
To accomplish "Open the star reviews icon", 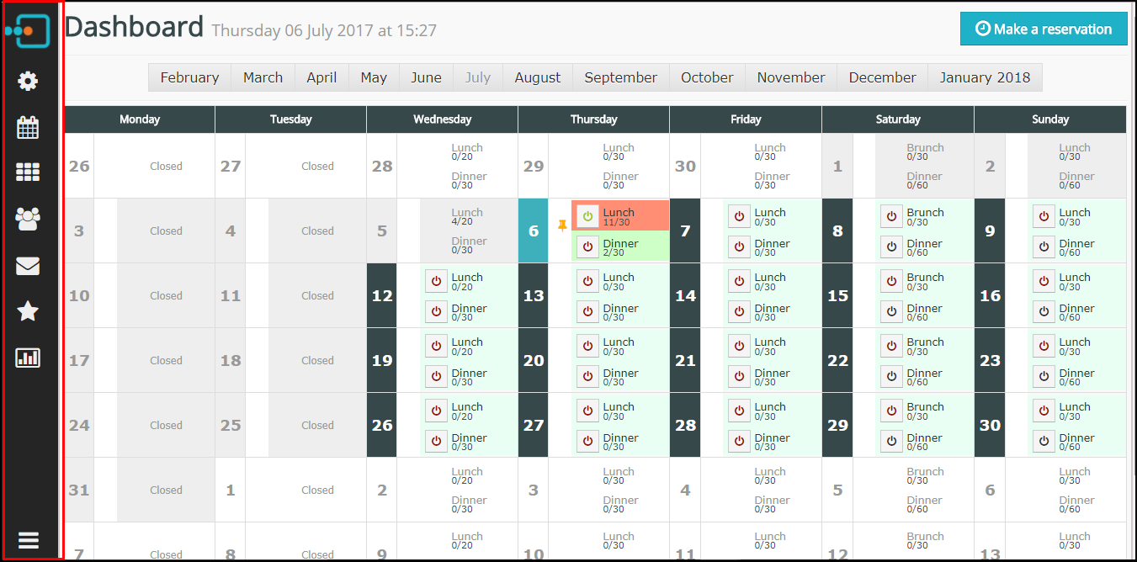I will tap(28, 312).
